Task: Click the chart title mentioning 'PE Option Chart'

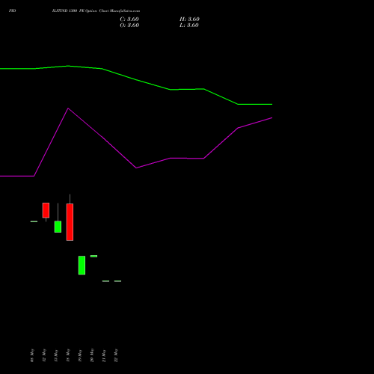Action: click(96, 11)
